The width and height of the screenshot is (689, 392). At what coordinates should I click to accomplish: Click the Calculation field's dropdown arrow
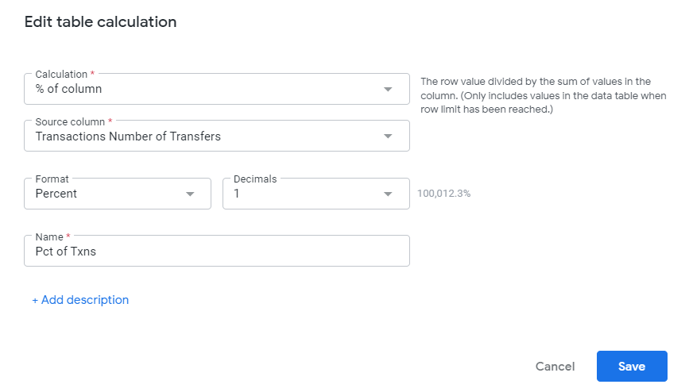coord(388,89)
